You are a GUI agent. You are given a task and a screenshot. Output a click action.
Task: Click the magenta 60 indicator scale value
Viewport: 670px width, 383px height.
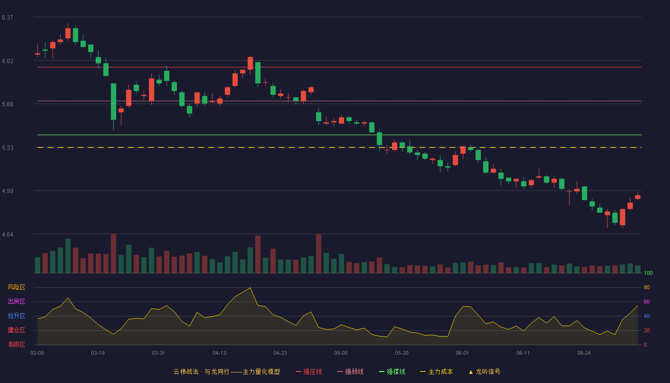pyautogui.click(x=647, y=302)
